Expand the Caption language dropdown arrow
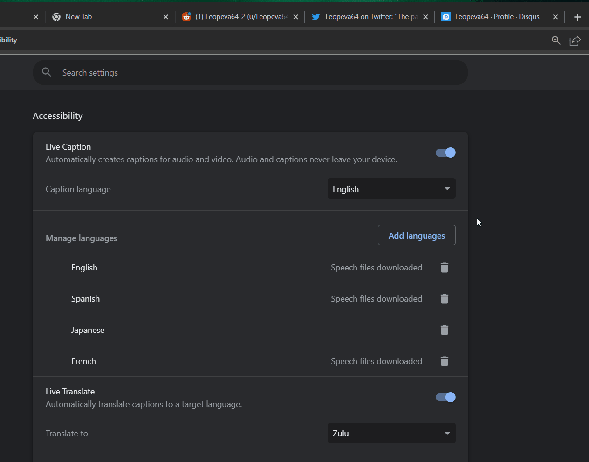This screenshot has width=589, height=462. [x=447, y=188]
